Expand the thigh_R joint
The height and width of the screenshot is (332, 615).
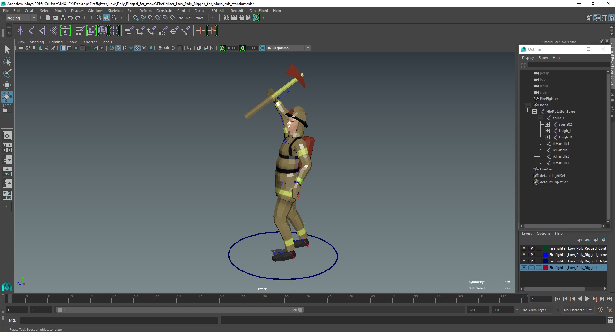(x=547, y=137)
